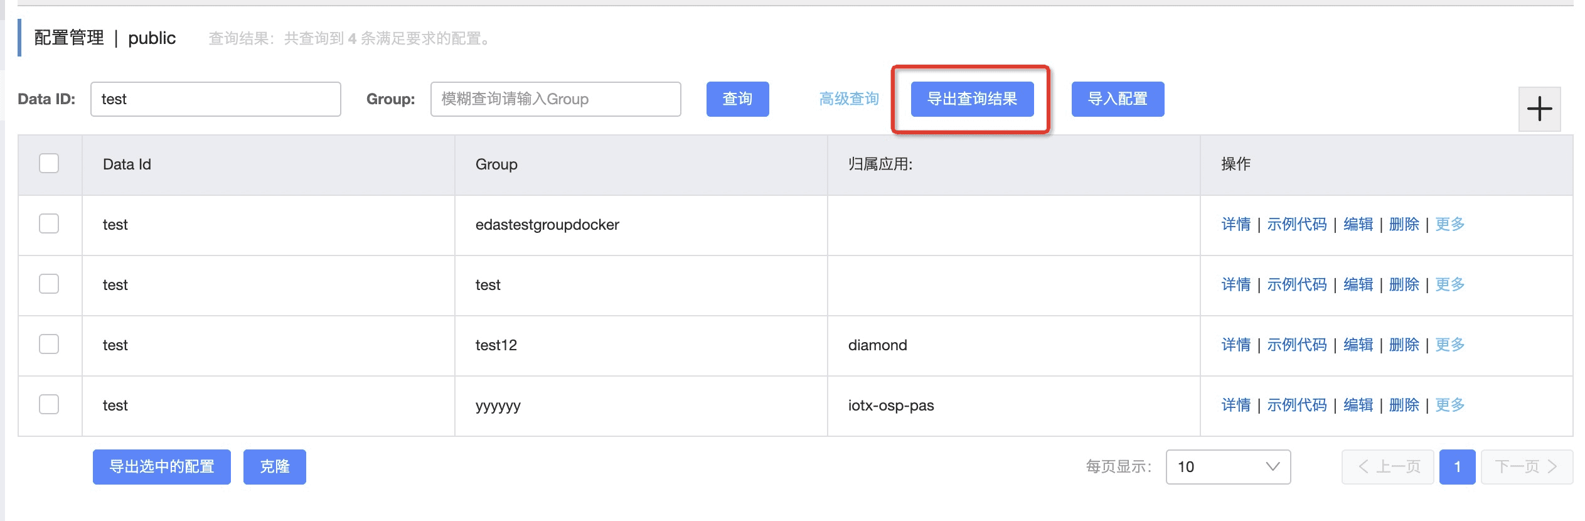1585x521 pixels.
Task: Open 更多 menu for diamond application row
Action: tap(1449, 345)
